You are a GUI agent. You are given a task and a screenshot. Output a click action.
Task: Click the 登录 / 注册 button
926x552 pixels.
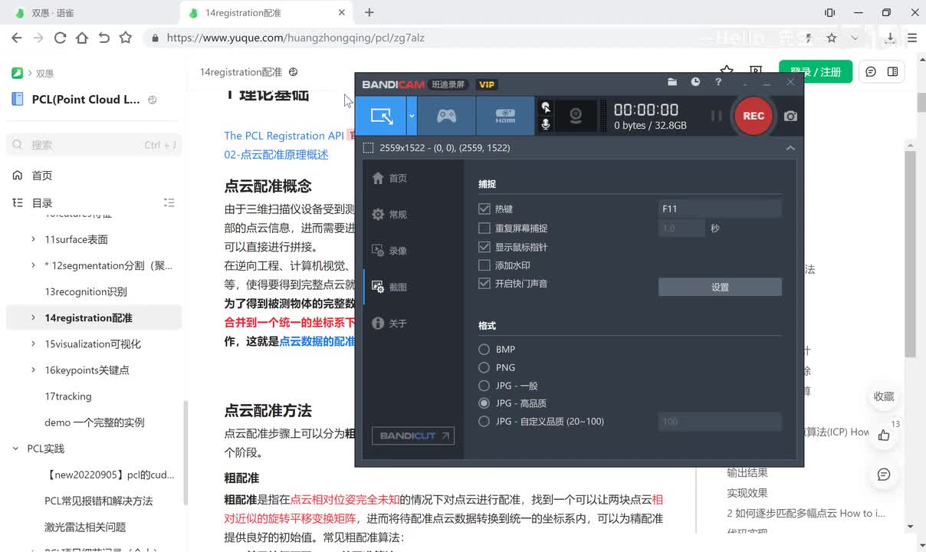click(816, 72)
